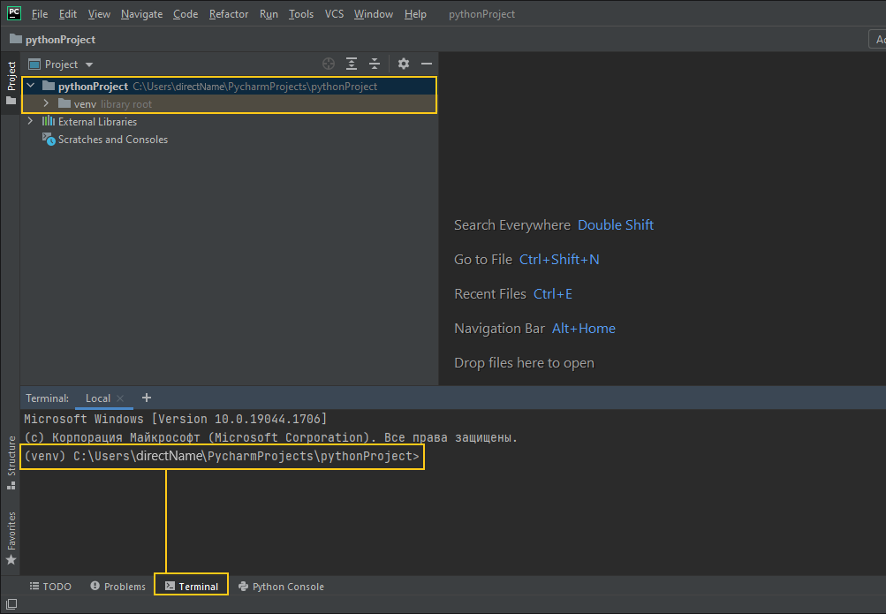The height and width of the screenshot is (614, 886).
Task: Select Scratches and Consoles item
Action: coord(113,139)
